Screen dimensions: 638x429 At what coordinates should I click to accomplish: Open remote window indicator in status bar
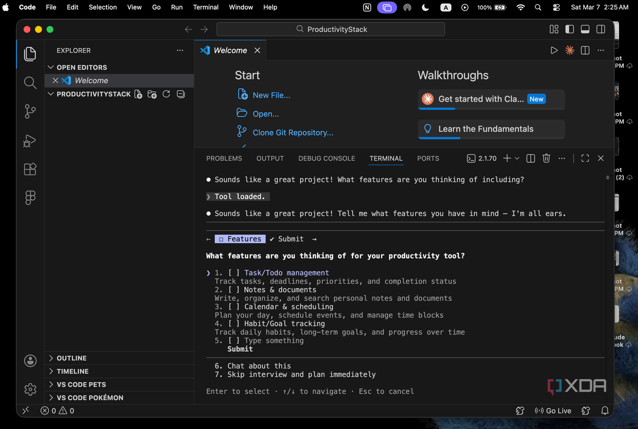click(26, 411)
